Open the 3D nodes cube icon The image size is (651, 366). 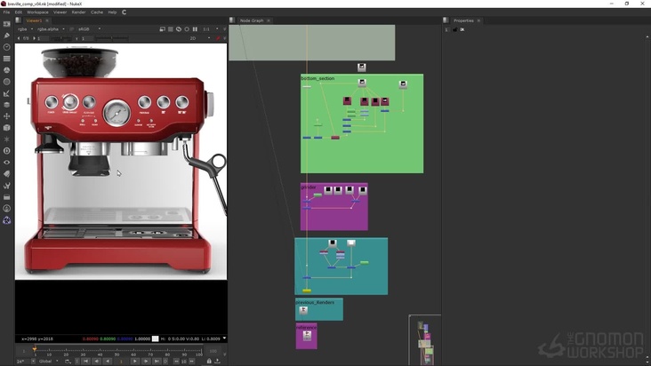coord(7,128)
